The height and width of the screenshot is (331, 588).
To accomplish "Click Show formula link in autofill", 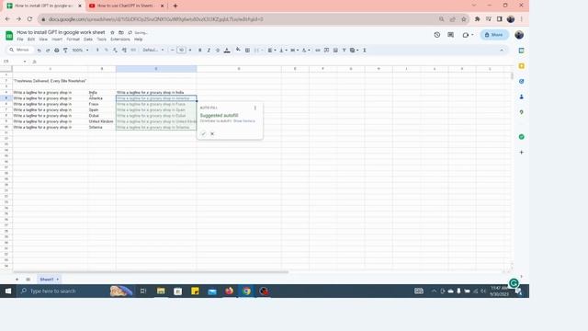I will coord(244,120).
